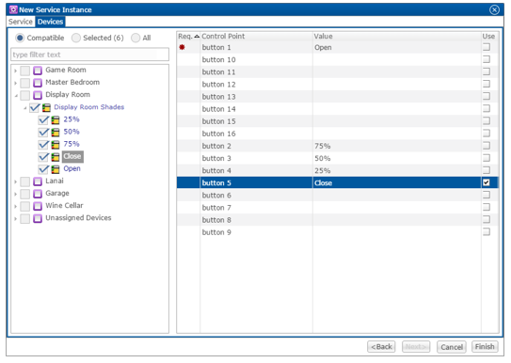The width and height of the screenshot is (511, 363).
Task: Click the 50% value for button 3
Action: (x=322, y=159)
